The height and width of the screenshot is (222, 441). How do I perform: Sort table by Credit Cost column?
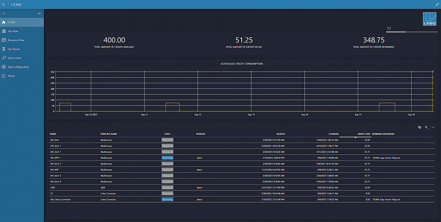[364, 134]
